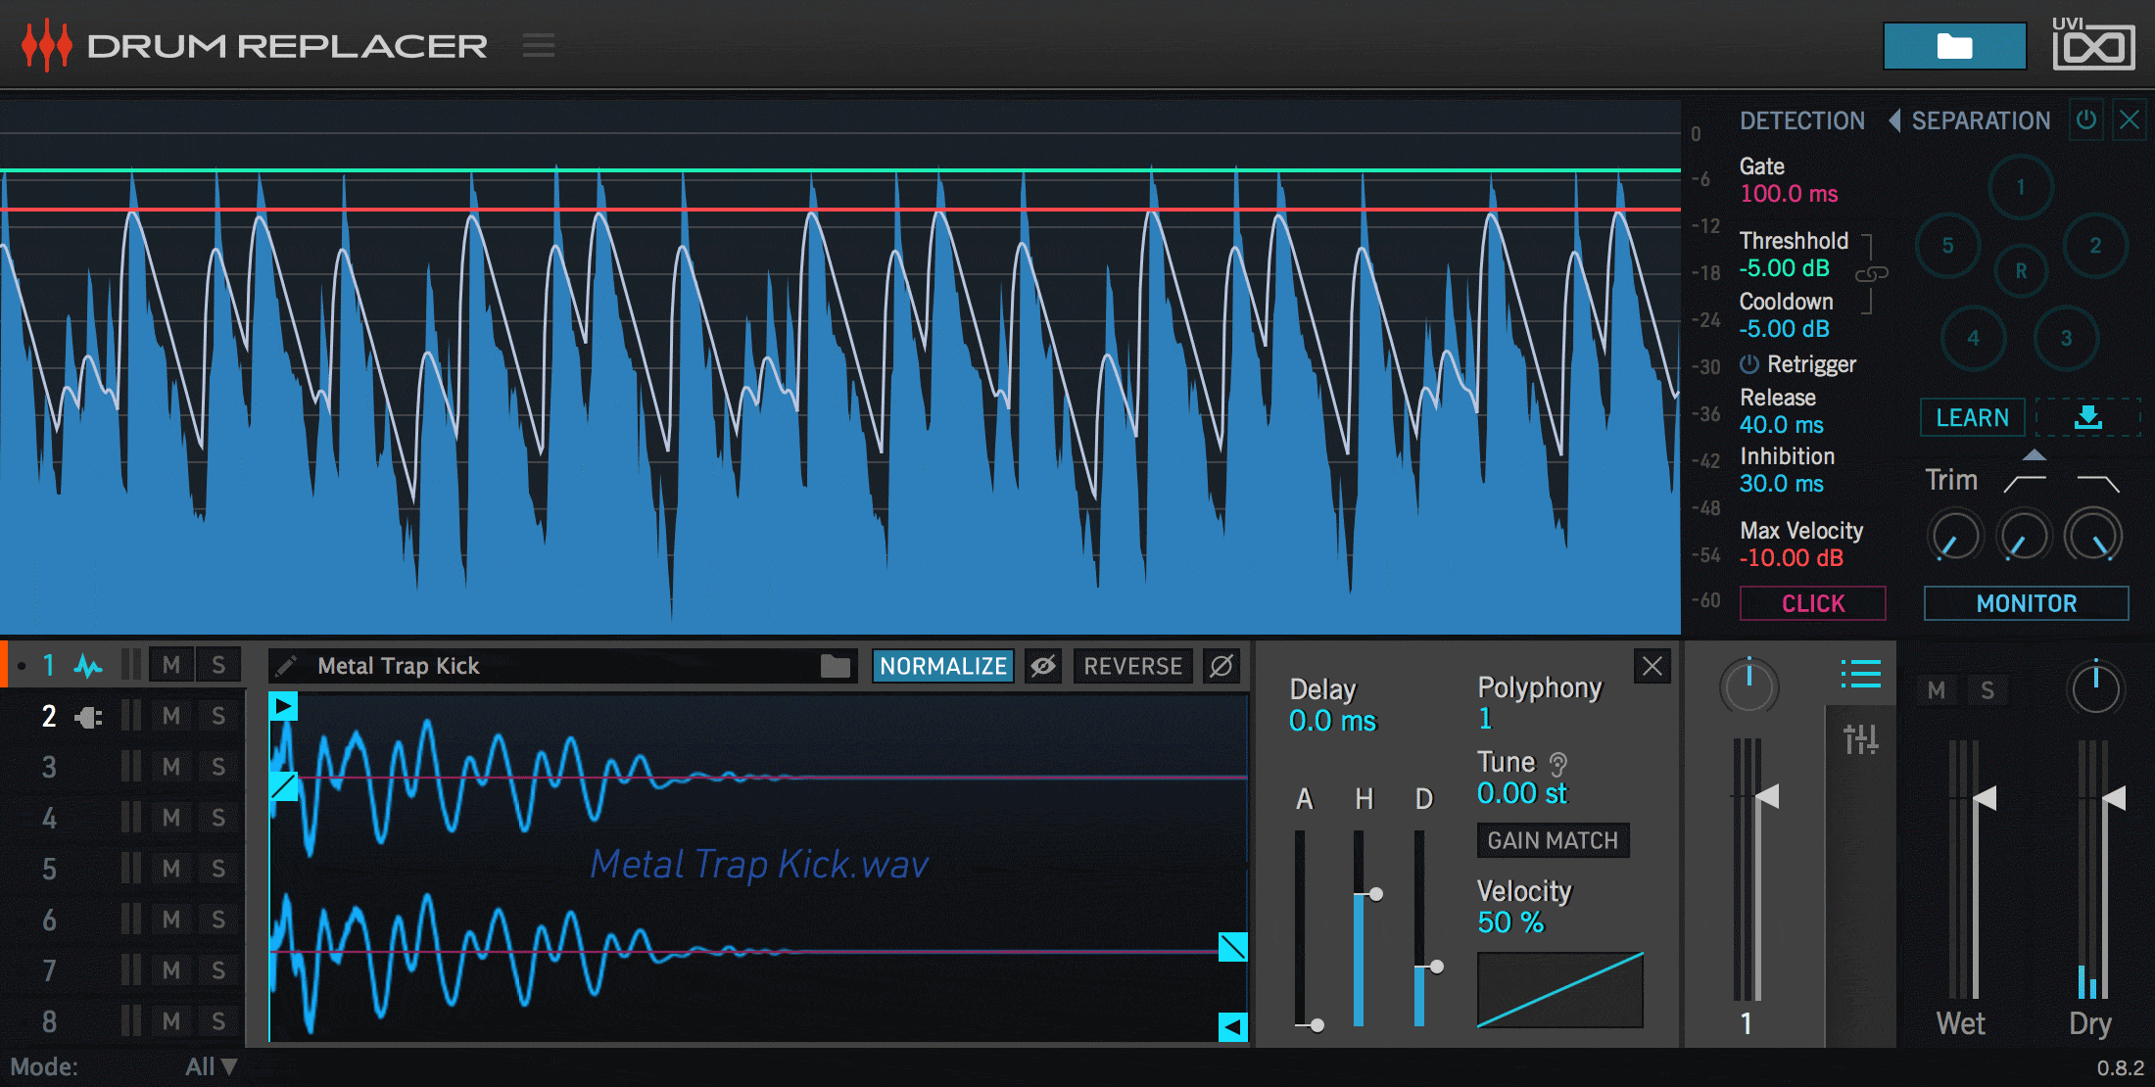Adjust the low-cut filter knob
This screenshot has width=2155, height=1087.
(x=2024, y=537)
